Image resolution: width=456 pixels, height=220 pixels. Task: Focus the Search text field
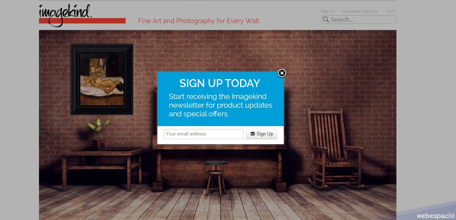(359, 20)
